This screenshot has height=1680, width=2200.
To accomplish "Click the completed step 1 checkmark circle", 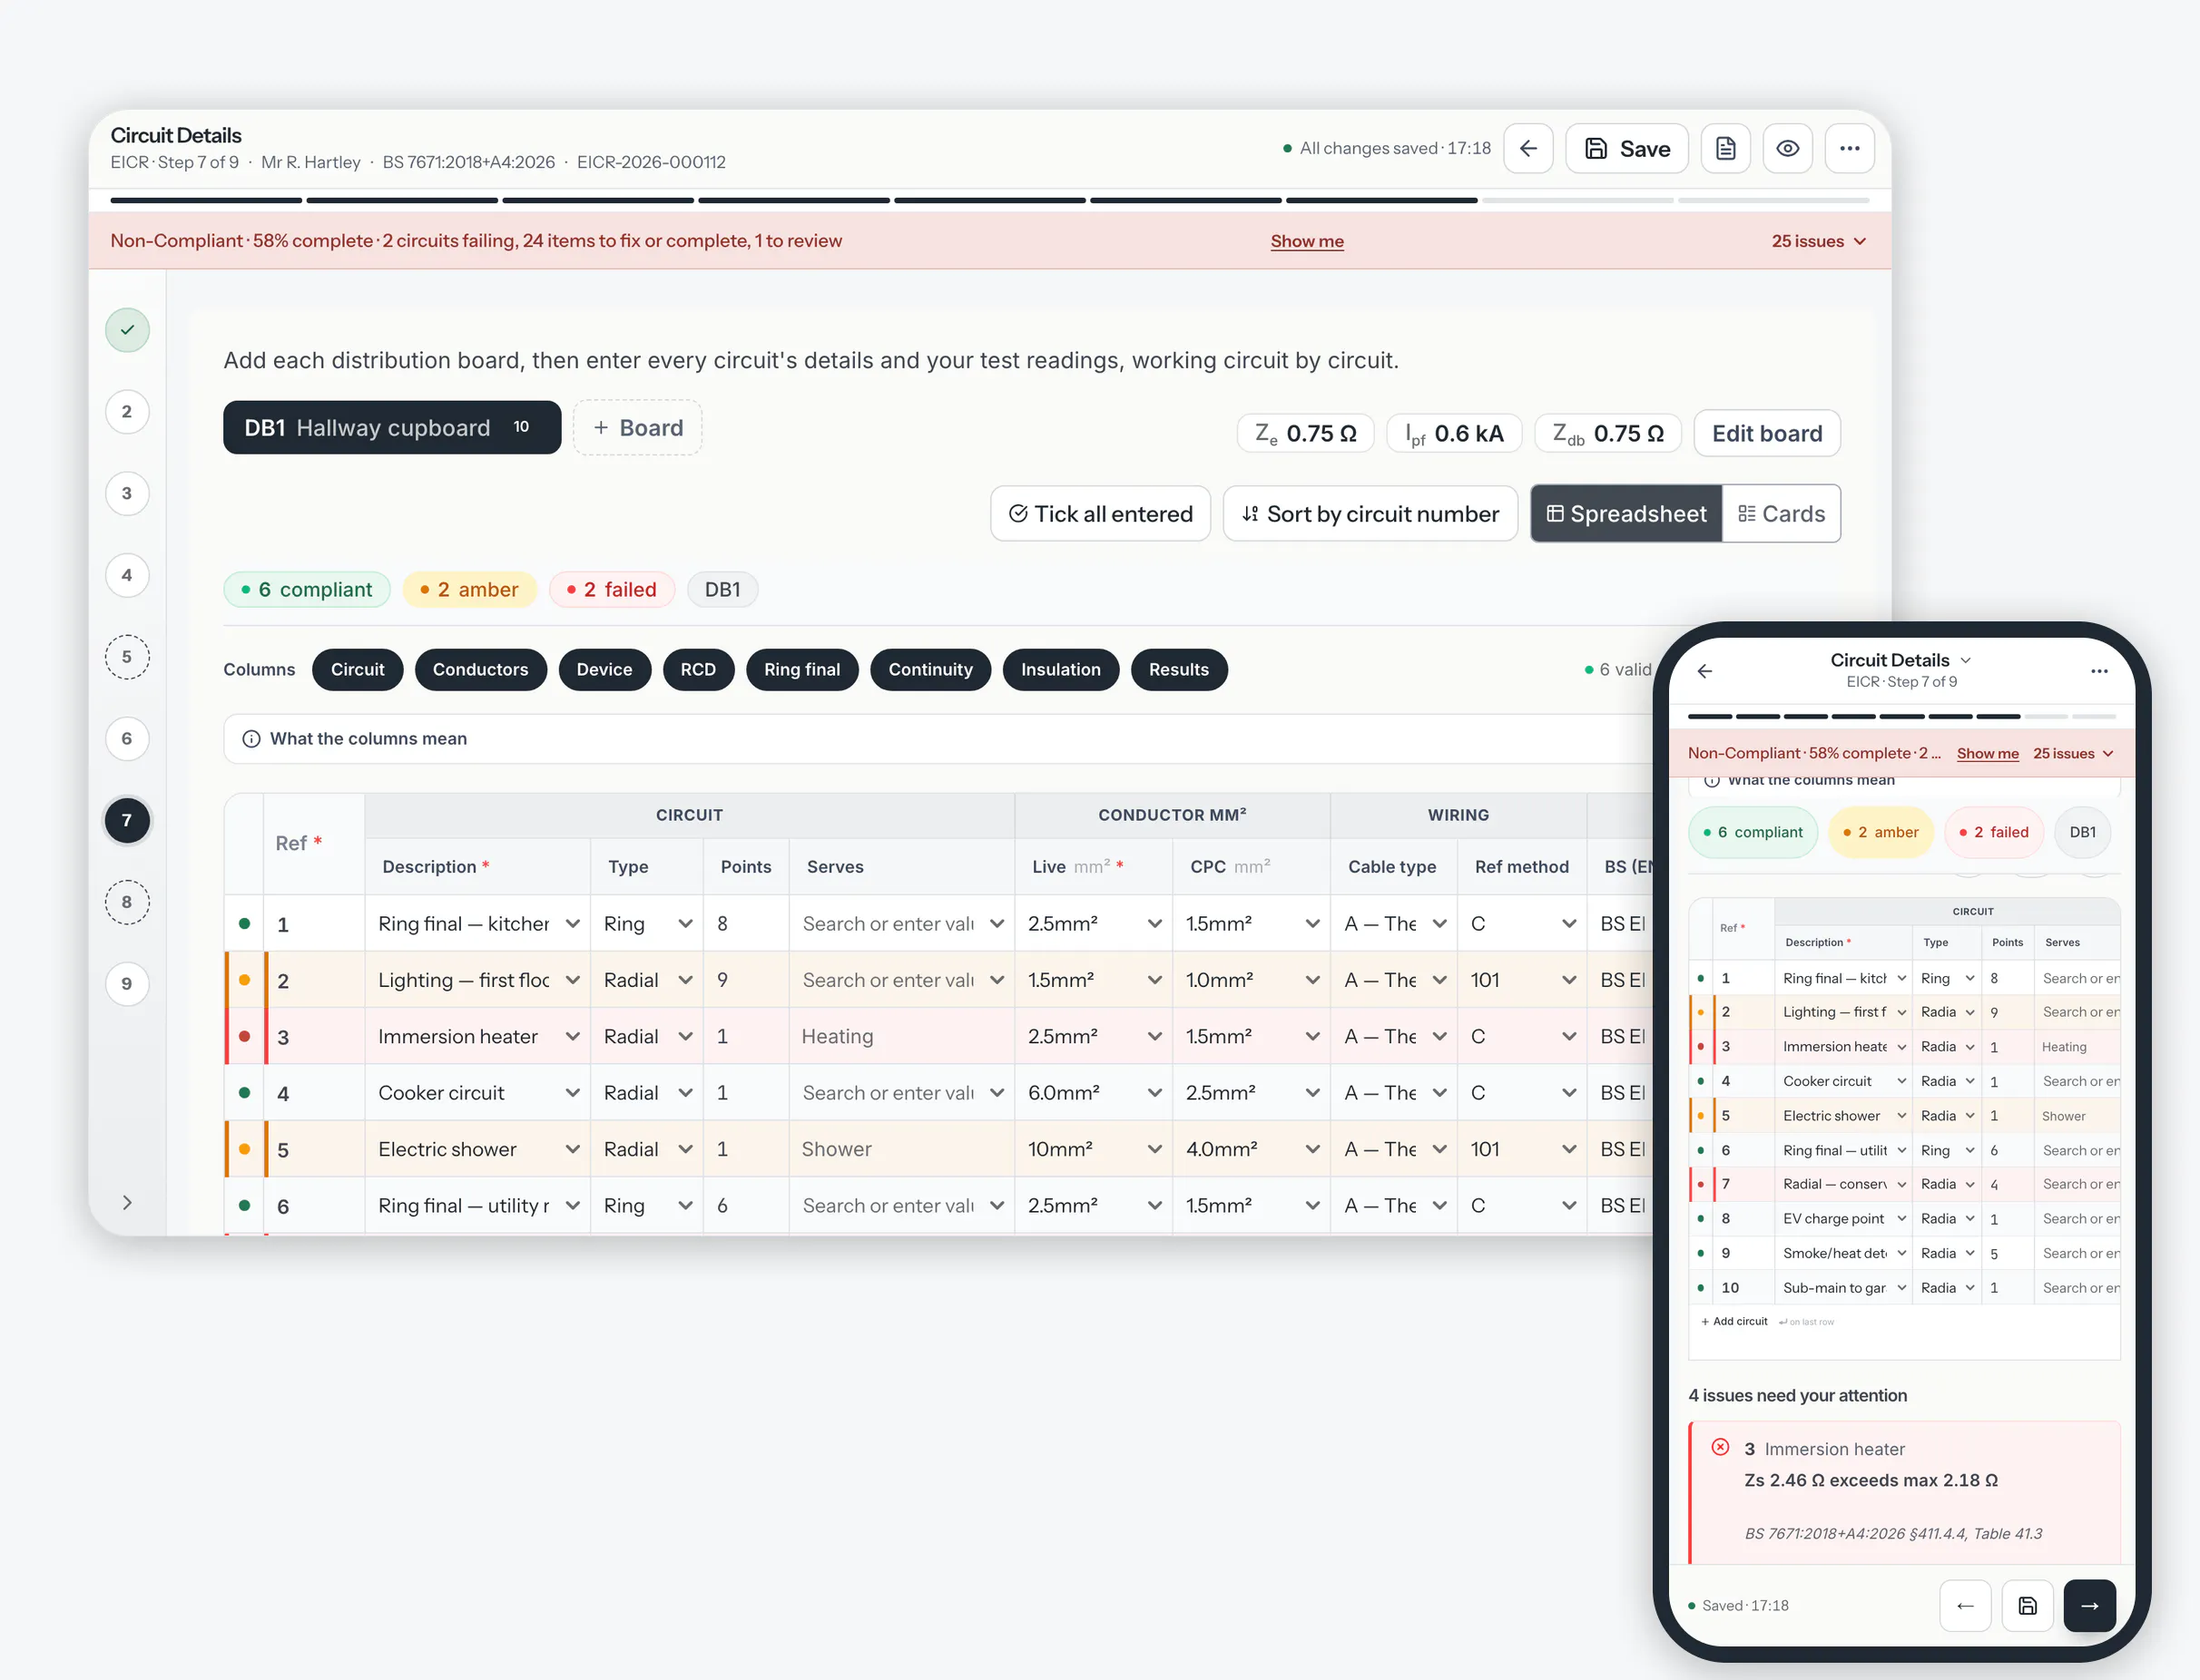I will 127,330.
